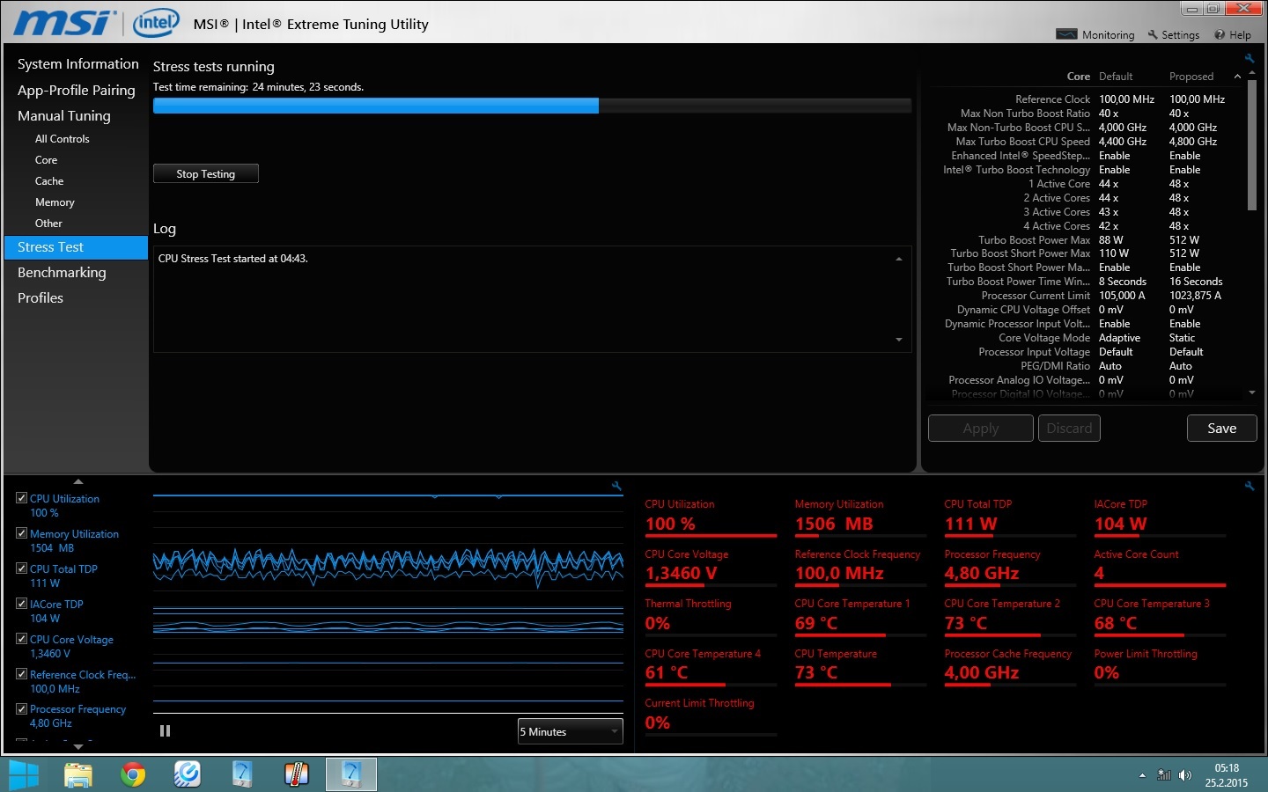Image resolution: width=1268 pixels, height=792 pixels.
Task: Open Help from the header
Action: [1233, 35]
